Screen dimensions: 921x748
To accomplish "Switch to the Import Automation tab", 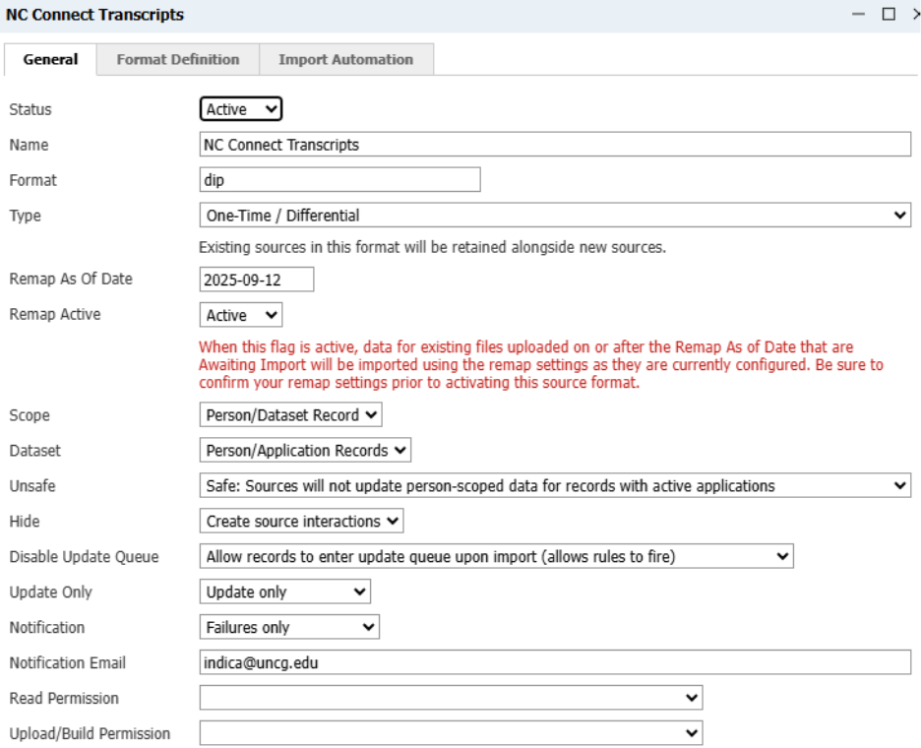I will (346, 59).
